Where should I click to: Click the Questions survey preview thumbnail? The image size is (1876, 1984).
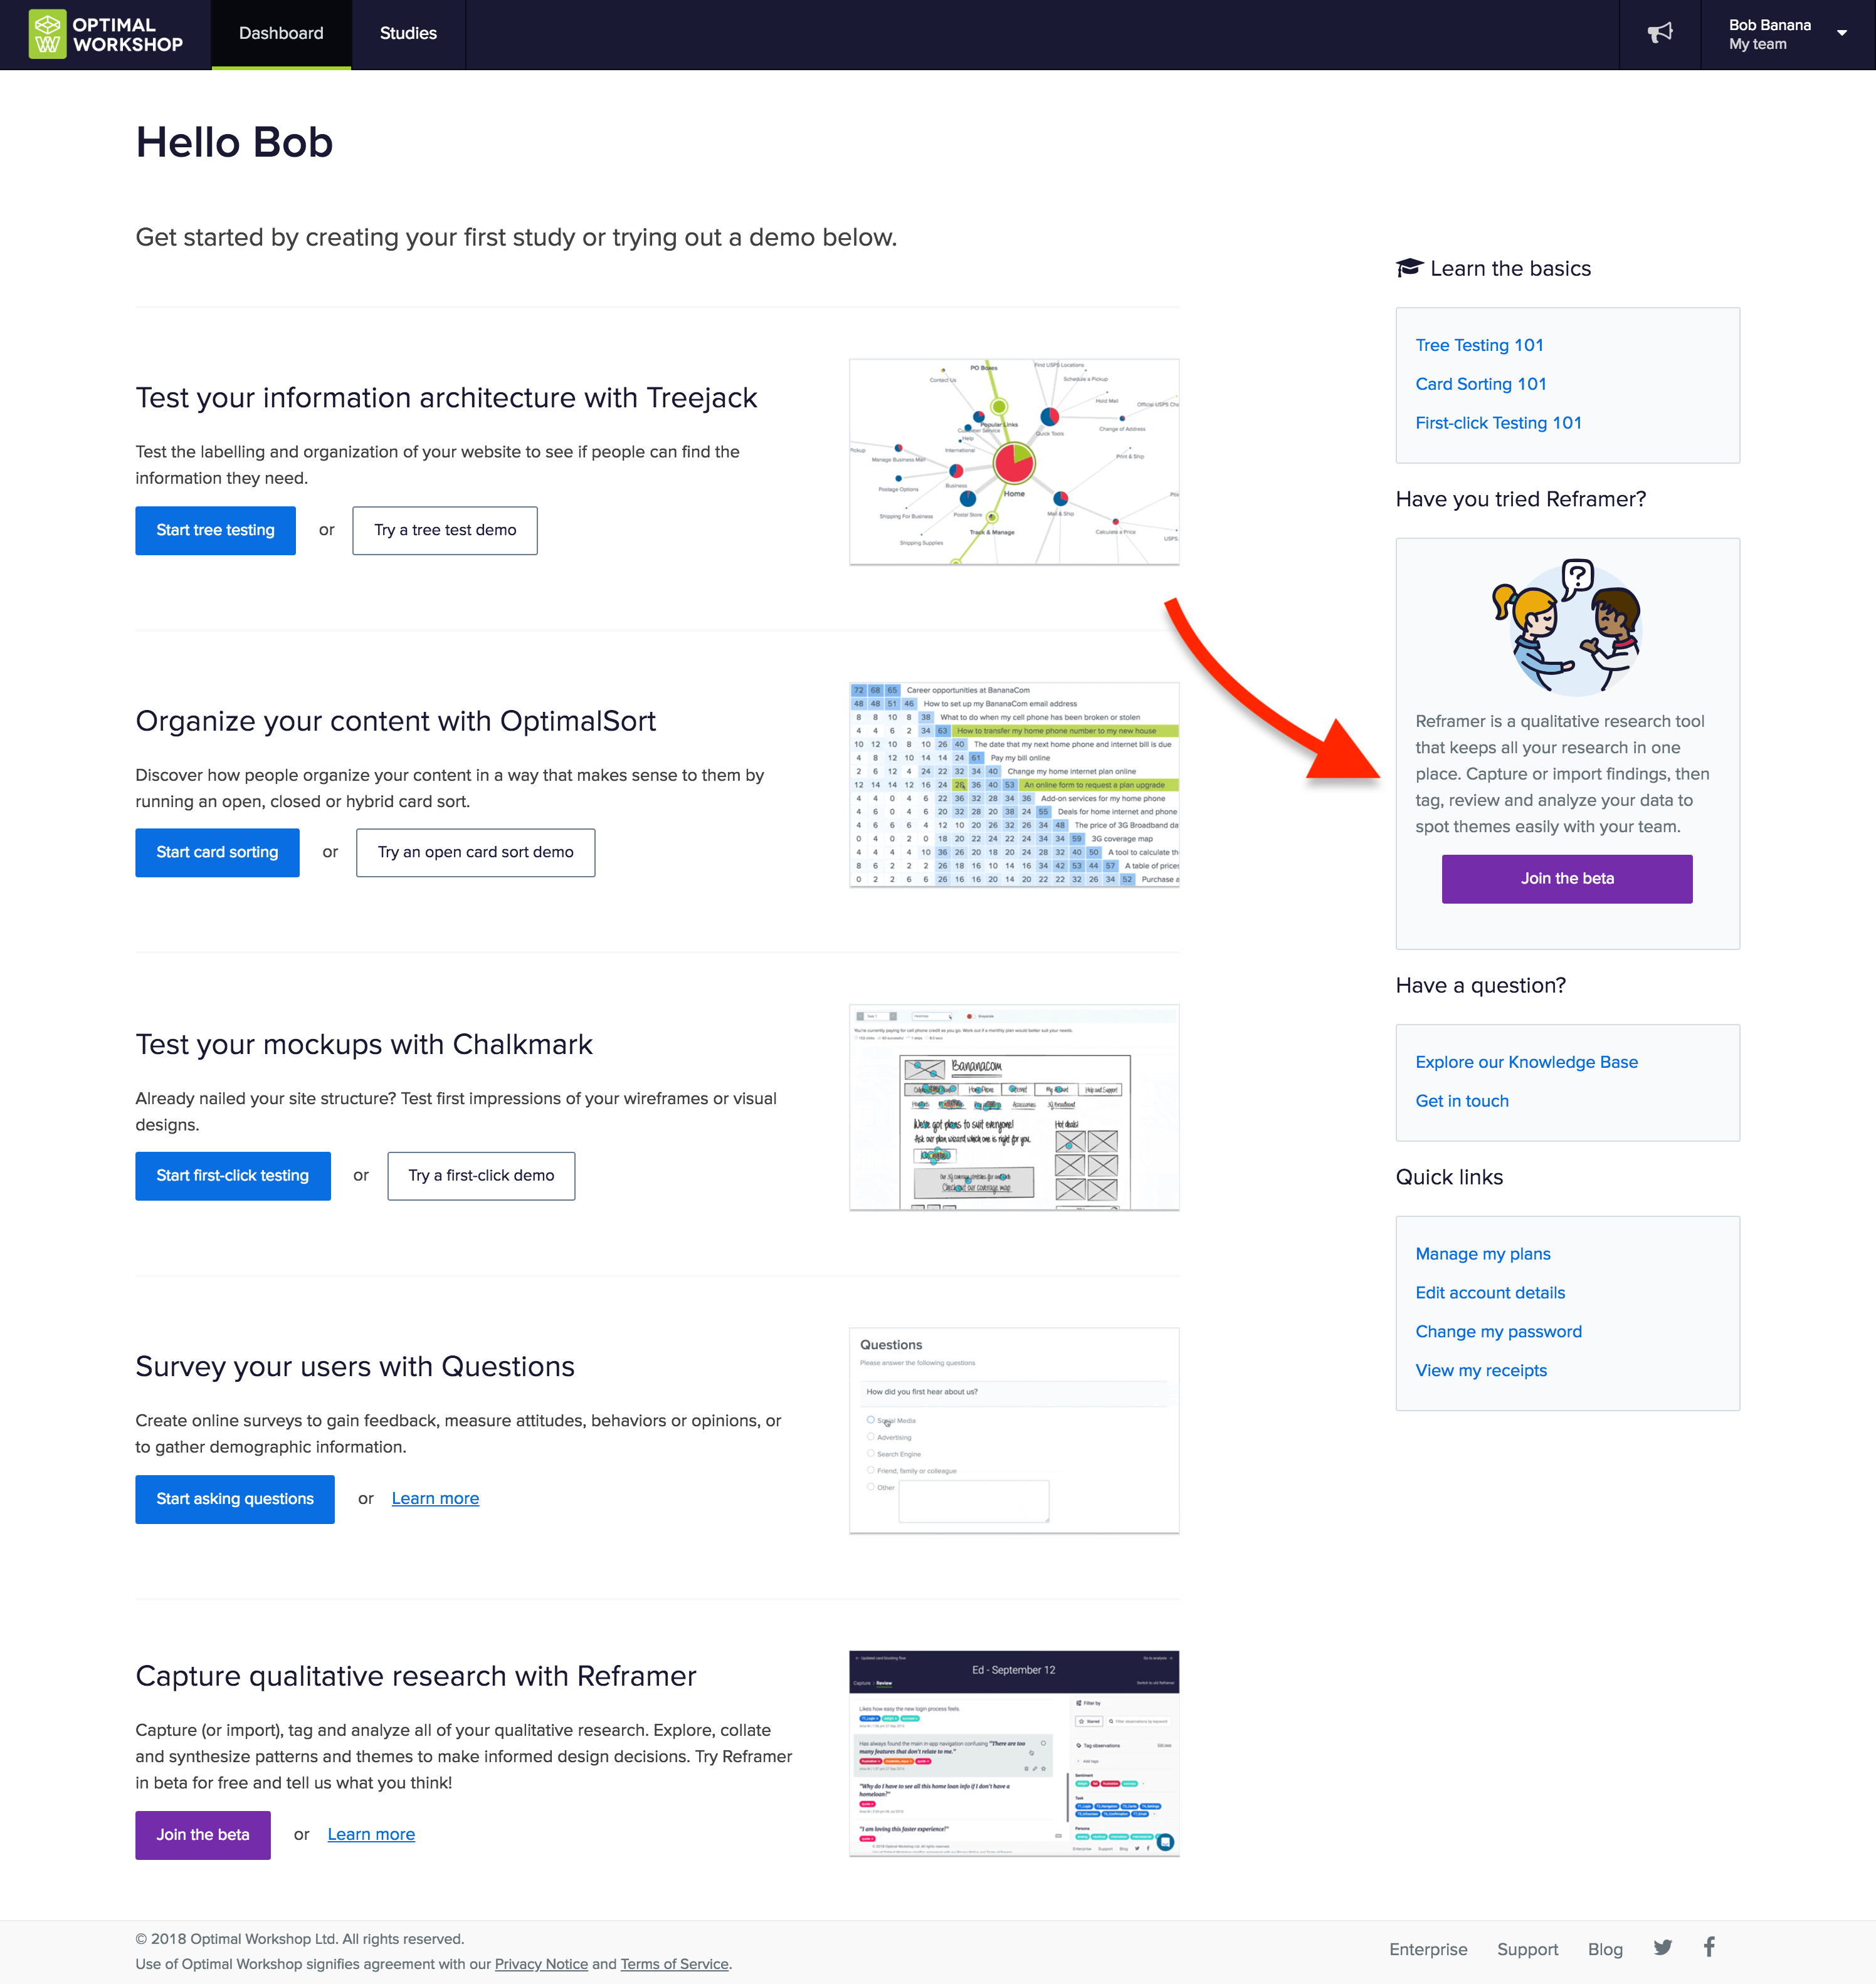pos(1014,1431)
